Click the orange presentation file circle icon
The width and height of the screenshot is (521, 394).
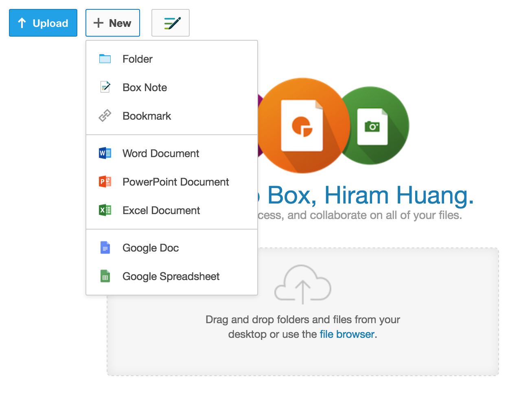coord(302,125)
